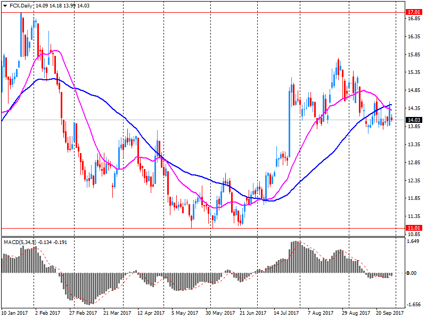Click the 20 Sep 2017 date label
This screenshot has height=319, width=426.
(390, 313)
